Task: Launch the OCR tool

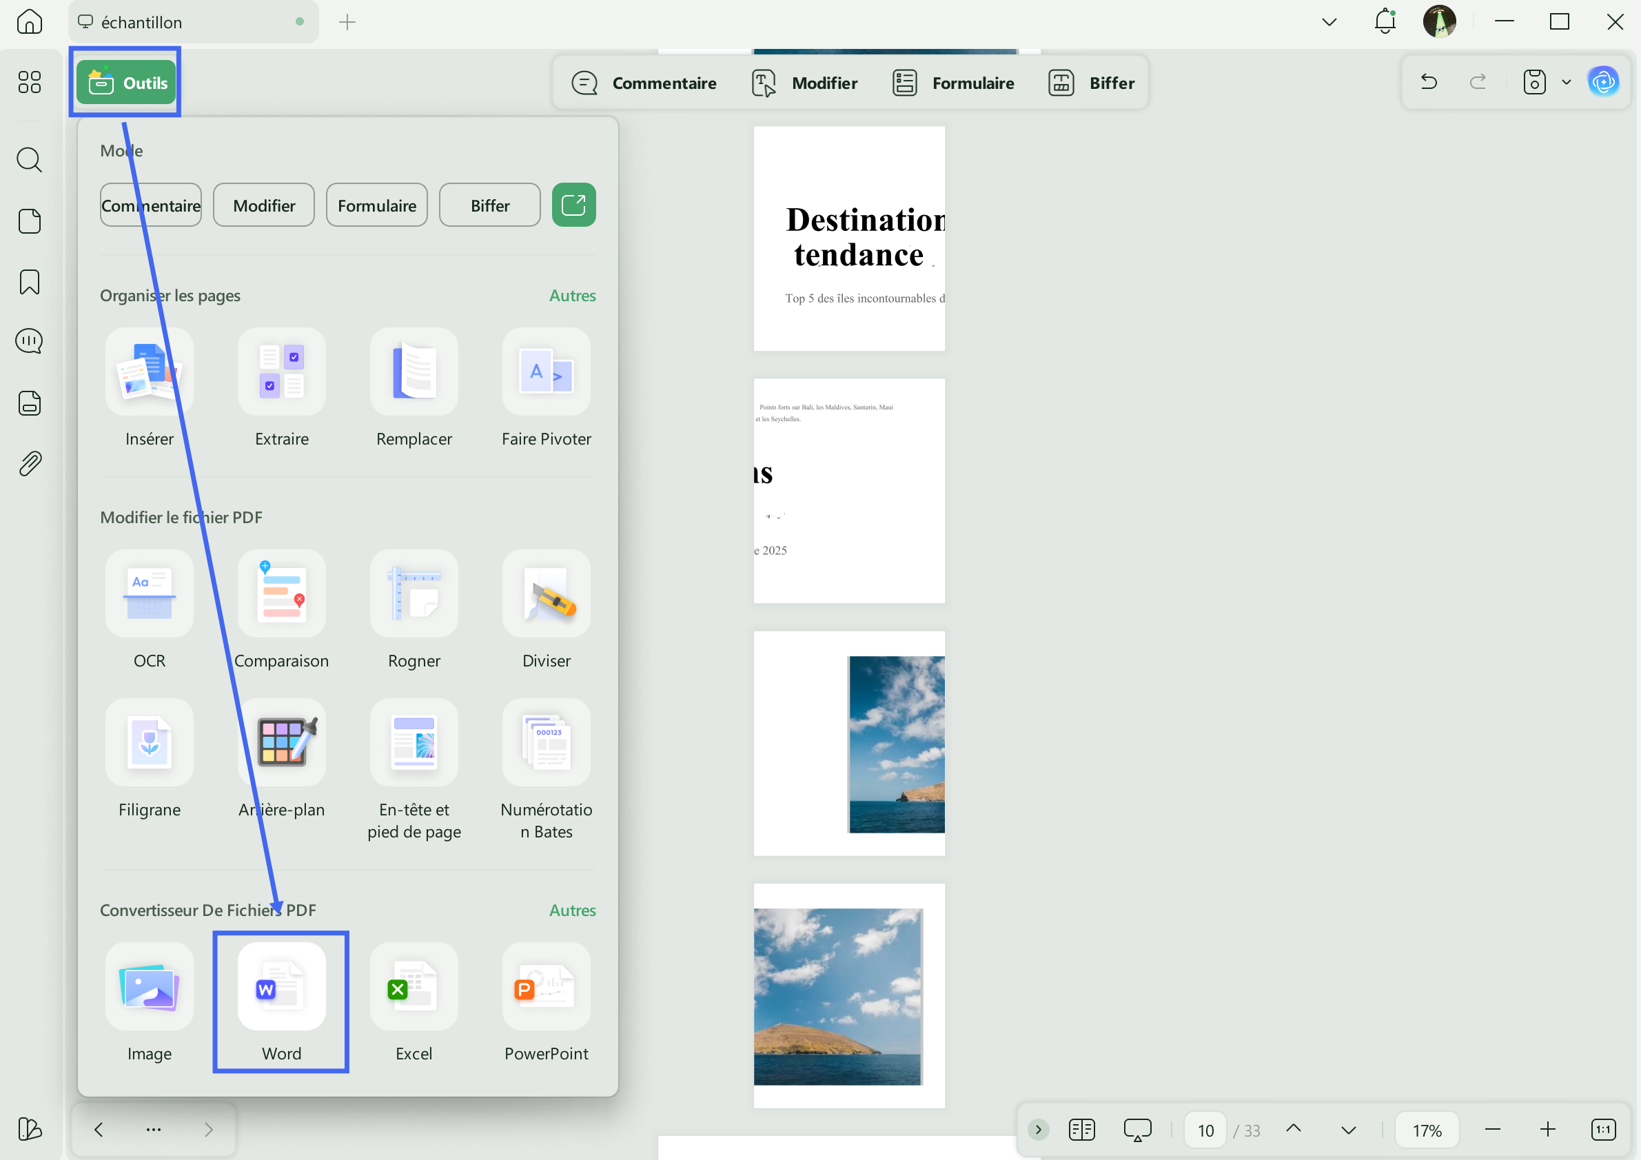Action: click(150, 593)
